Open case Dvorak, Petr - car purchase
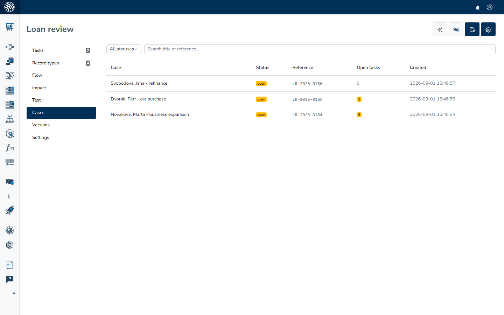This screenshot has width=504, height=315. [x=138, y=99]
